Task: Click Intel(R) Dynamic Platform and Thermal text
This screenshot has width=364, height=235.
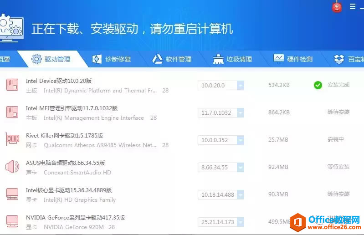Action: (x=100, y=91)
